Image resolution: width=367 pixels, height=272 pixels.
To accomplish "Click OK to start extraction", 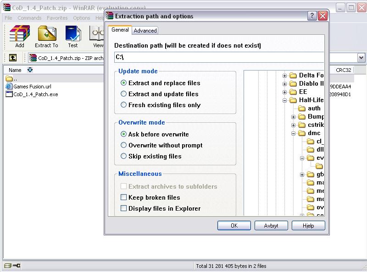I will (x=234, y=225).
